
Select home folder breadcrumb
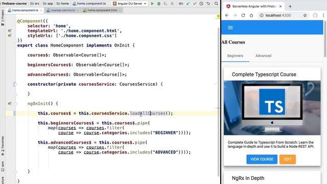coord(62,4)
